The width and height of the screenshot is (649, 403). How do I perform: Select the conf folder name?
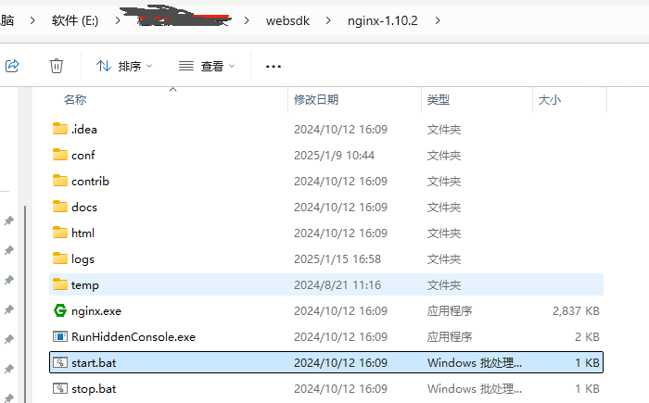click(83, 156)
